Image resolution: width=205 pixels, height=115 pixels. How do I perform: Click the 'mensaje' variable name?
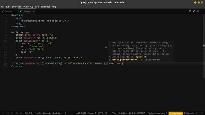[28, 38]
